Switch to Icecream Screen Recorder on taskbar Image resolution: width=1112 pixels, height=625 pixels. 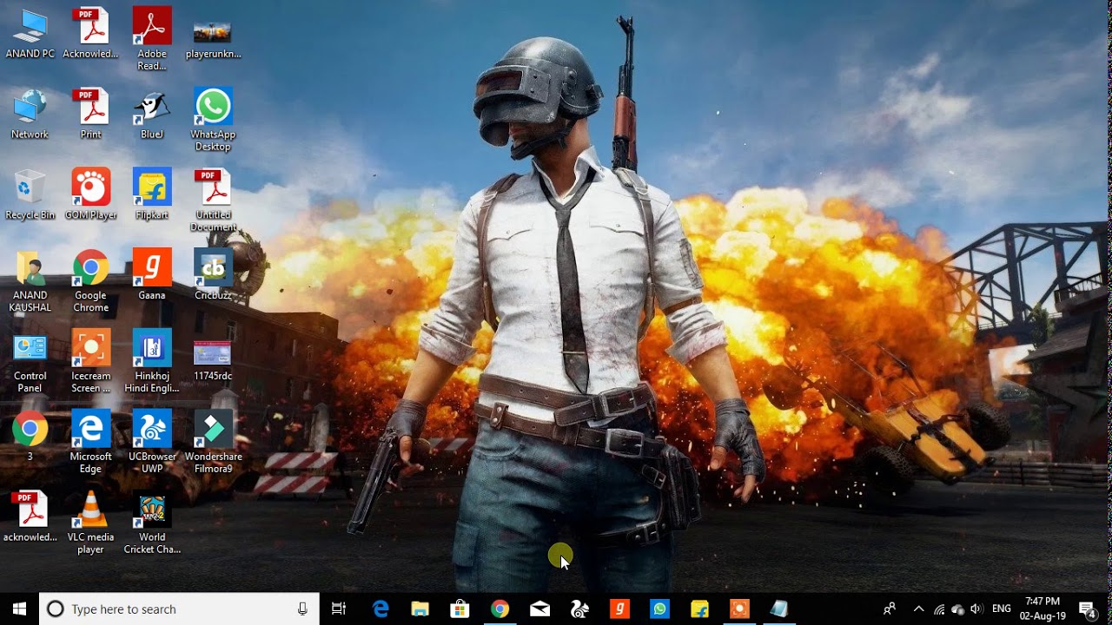(x=739, y=609)
